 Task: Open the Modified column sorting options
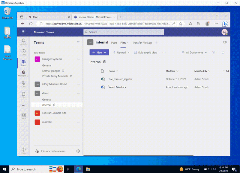tap(172, 71)
